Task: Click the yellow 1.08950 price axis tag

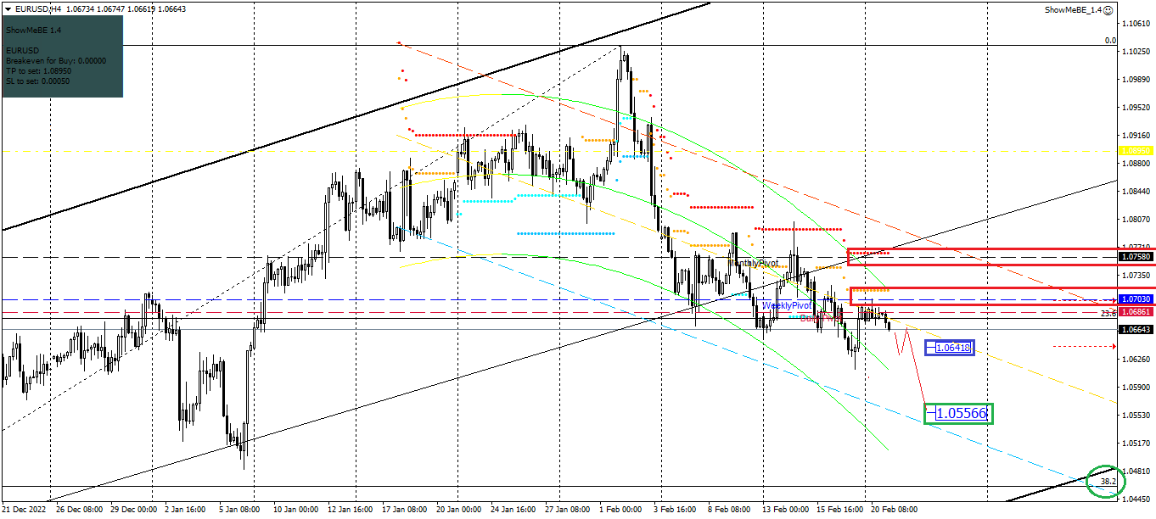Action: (x=1136, y=150)
